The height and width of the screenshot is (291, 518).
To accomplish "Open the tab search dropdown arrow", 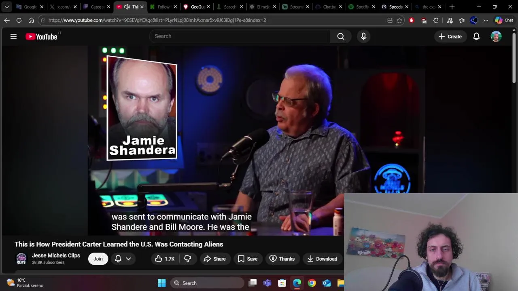I will pos(6,7).
